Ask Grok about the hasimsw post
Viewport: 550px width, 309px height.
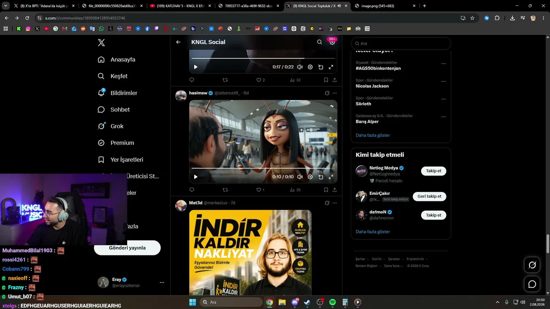coord(327,93)
